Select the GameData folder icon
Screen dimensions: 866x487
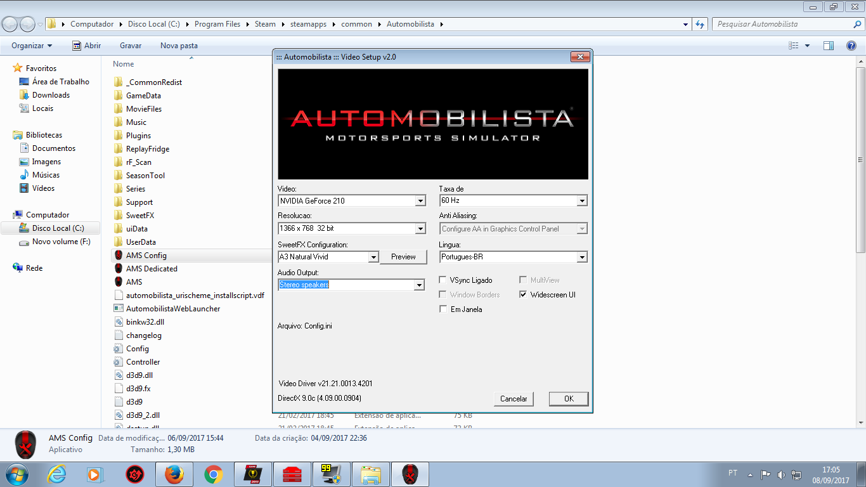(118, 95)
